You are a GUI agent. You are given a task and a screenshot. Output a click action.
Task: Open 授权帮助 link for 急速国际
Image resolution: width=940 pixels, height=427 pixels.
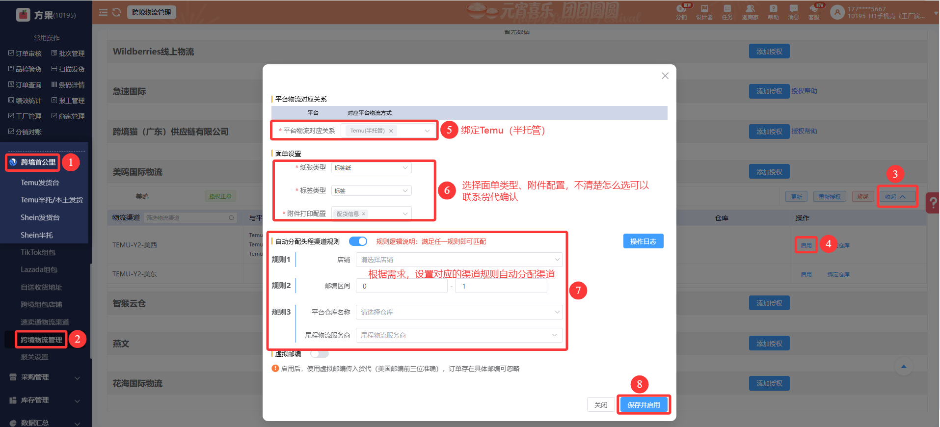(804, 91)
